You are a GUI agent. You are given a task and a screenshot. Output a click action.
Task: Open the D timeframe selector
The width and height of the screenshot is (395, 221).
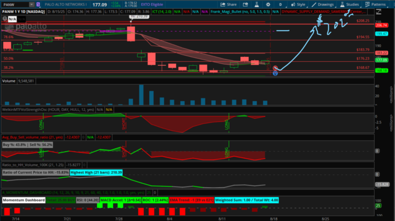(x=280, y=4)
